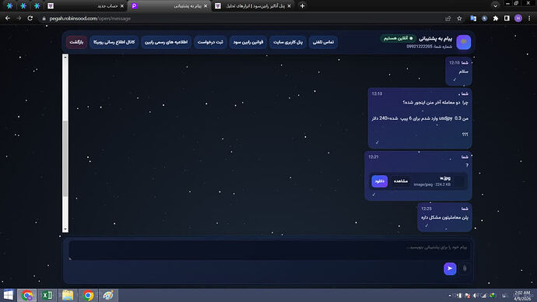Click the support avatar icon in header
Viewport: 537px width, 302px height.
[x=463, y=42]
